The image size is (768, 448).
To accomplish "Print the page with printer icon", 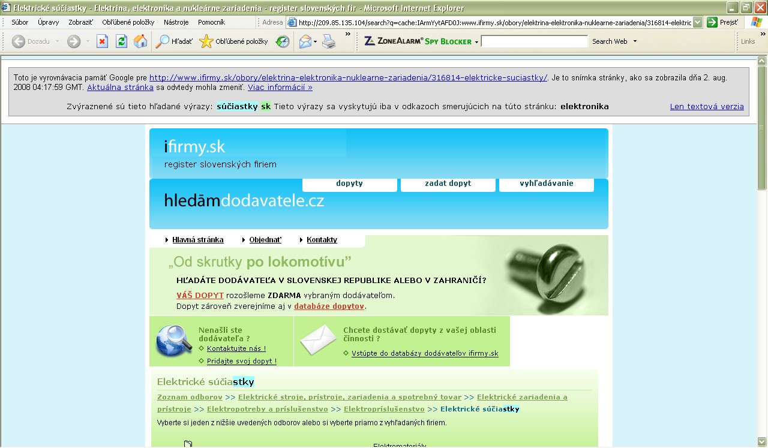I will coord(329,41).
